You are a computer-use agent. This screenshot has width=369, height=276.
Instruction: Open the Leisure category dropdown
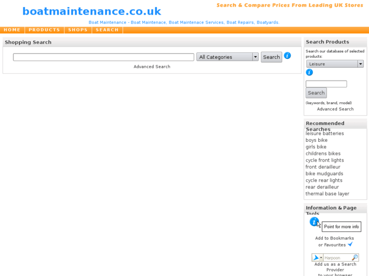pyautogui.click(x=335, y=64)
